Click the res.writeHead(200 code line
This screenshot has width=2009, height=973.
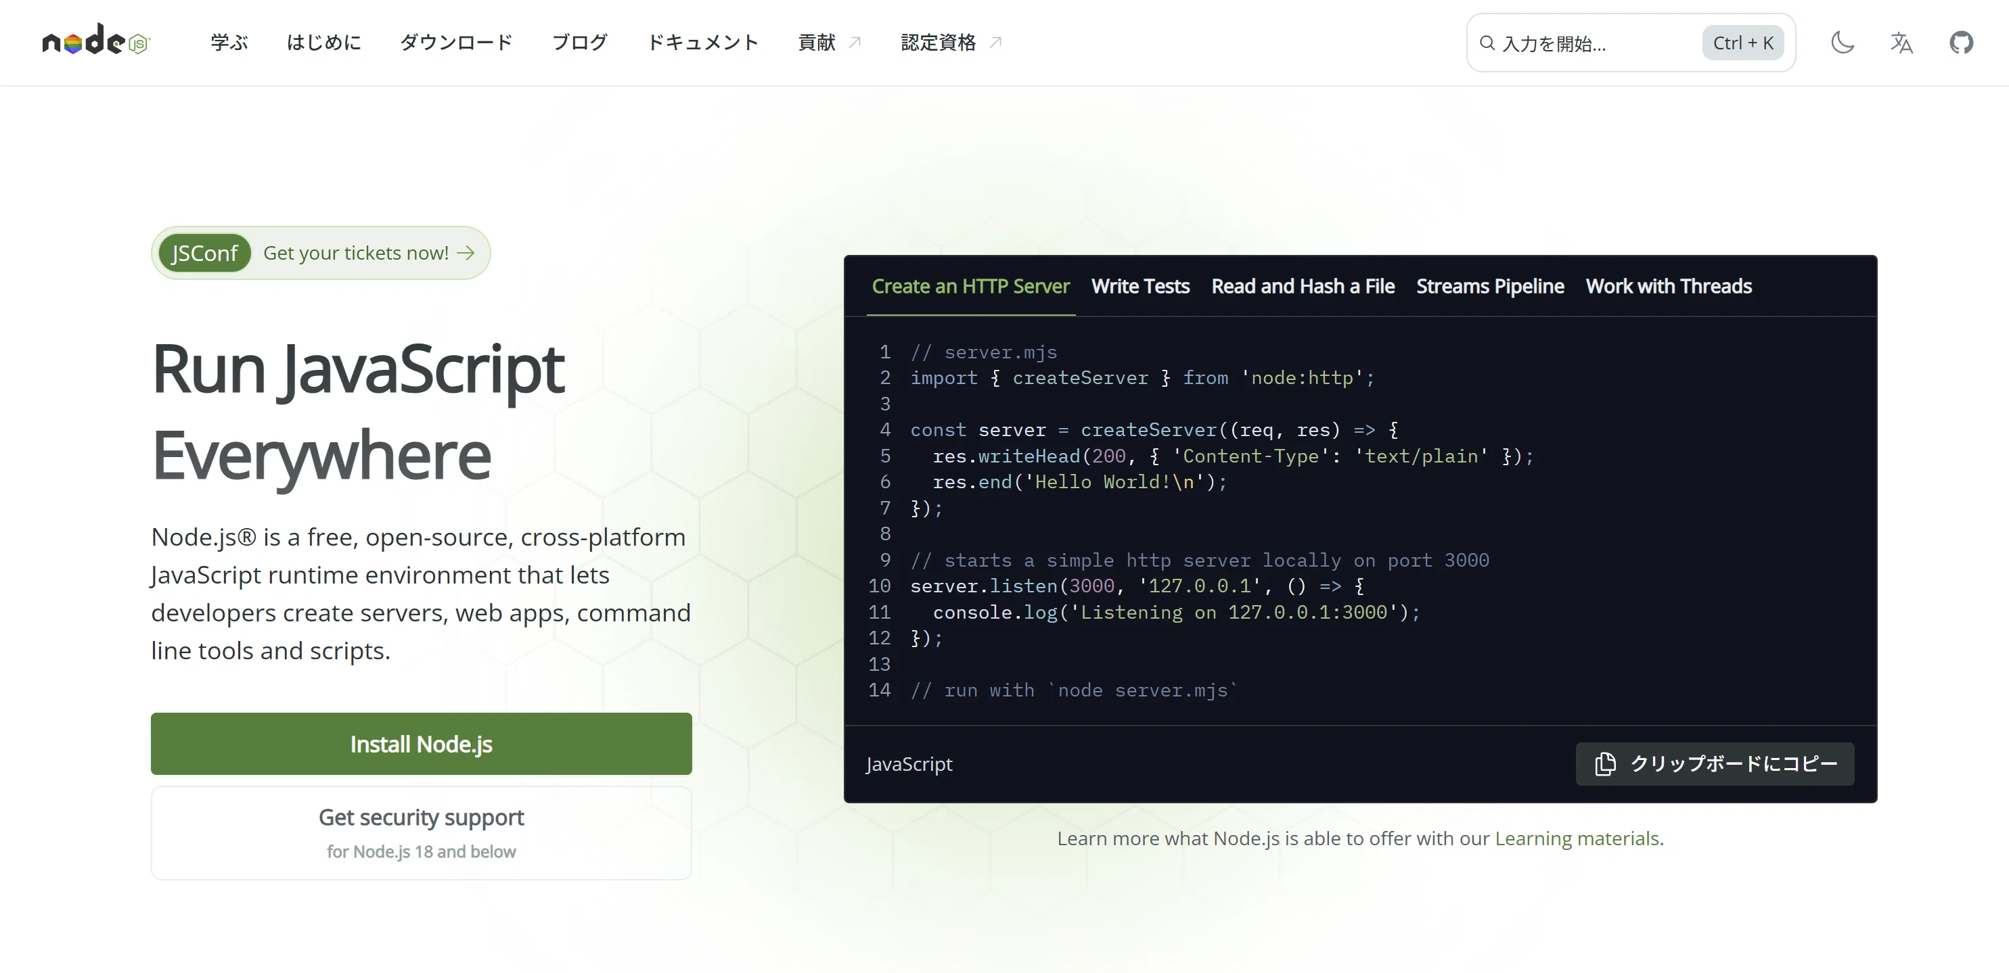pyautogui.click(x=1233, y=456)
